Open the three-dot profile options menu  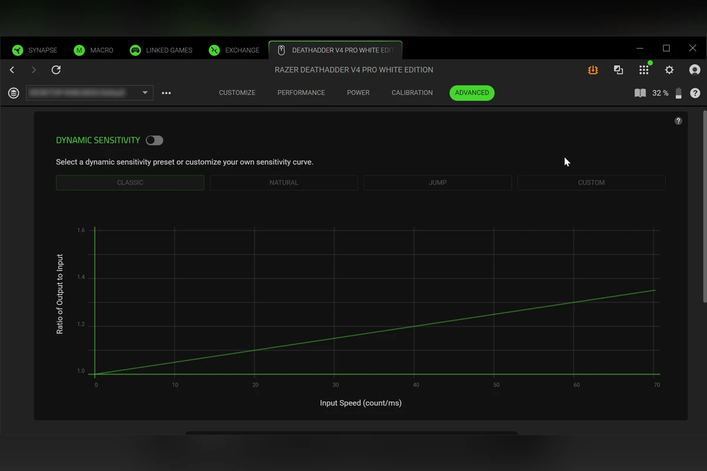(x=166, y=93)
